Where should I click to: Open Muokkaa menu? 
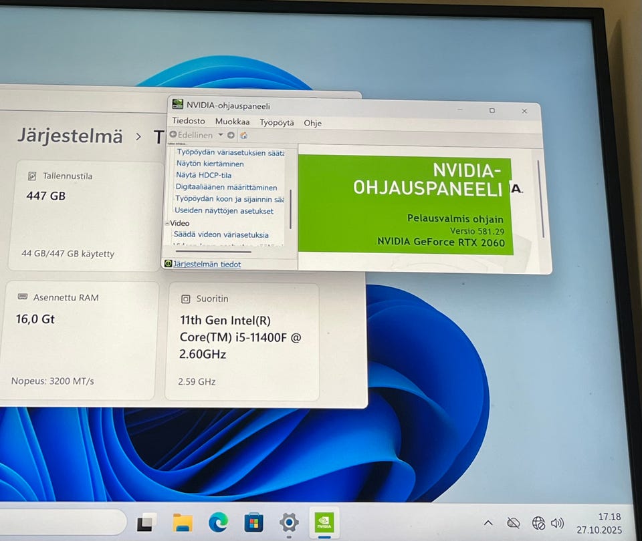[x=232, y=122]
